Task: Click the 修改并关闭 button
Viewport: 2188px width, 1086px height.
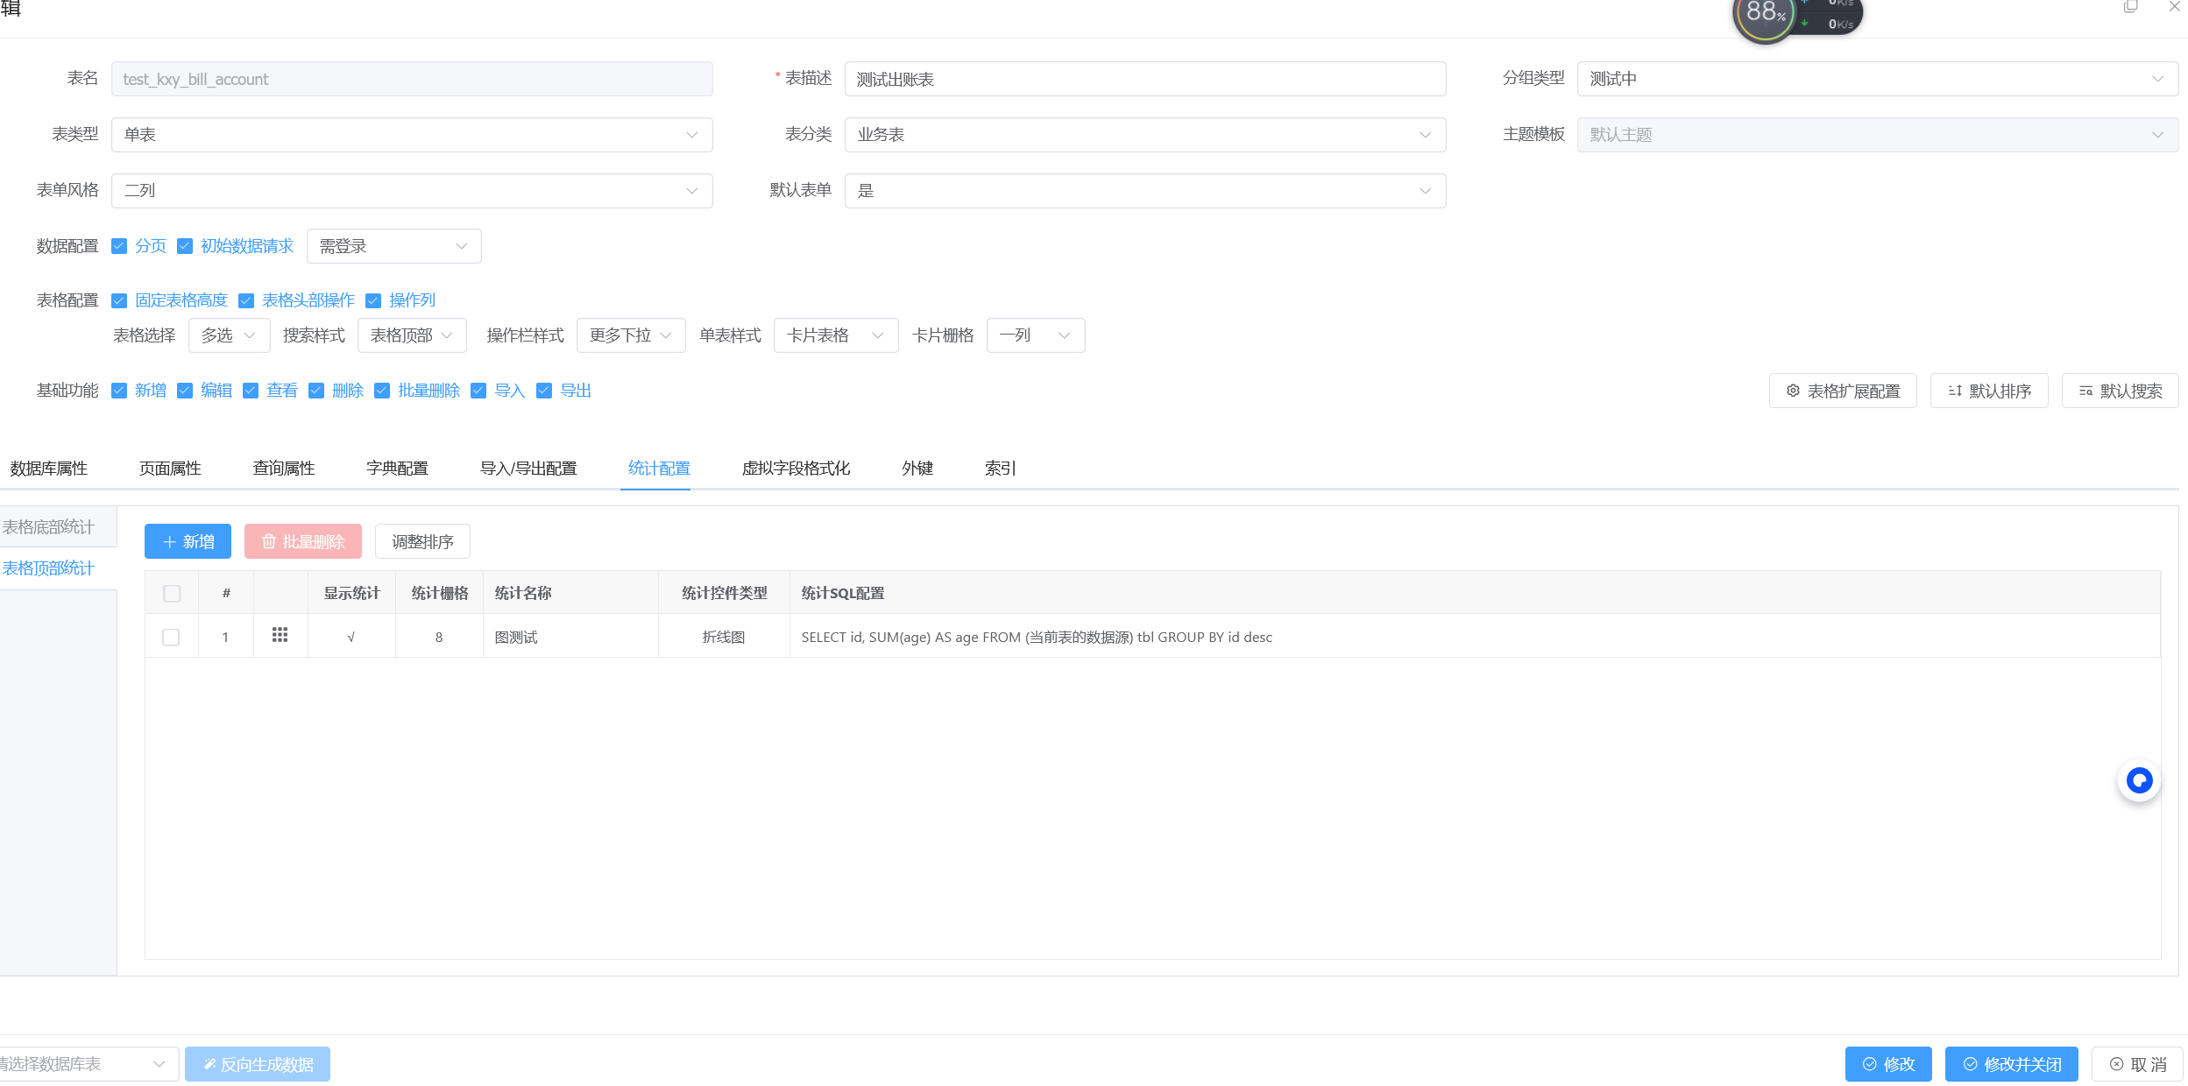Action: (x=2011, y=1064)
